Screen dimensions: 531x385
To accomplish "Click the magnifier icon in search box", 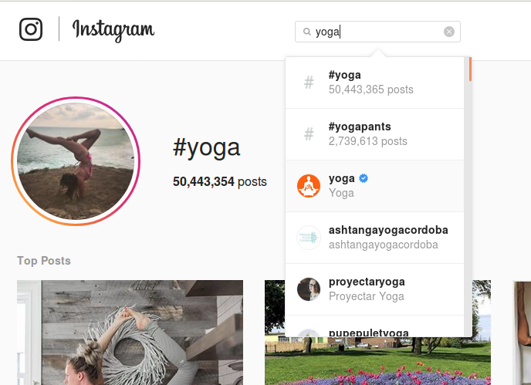I will [307, 32].
